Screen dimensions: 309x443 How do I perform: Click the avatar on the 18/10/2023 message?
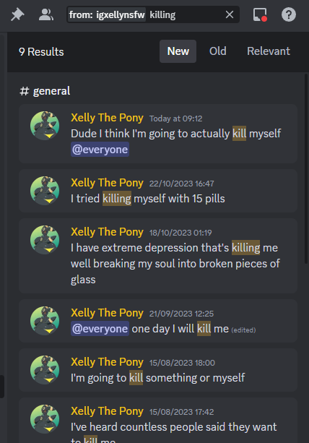tap(45, 240)
